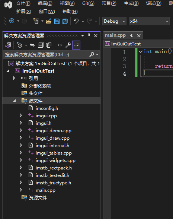Open the Debug configuration dropdown
173x219 pixels.
[115, 21]
